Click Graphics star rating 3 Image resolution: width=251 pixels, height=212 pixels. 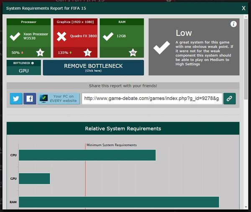[x=87, y=53]
